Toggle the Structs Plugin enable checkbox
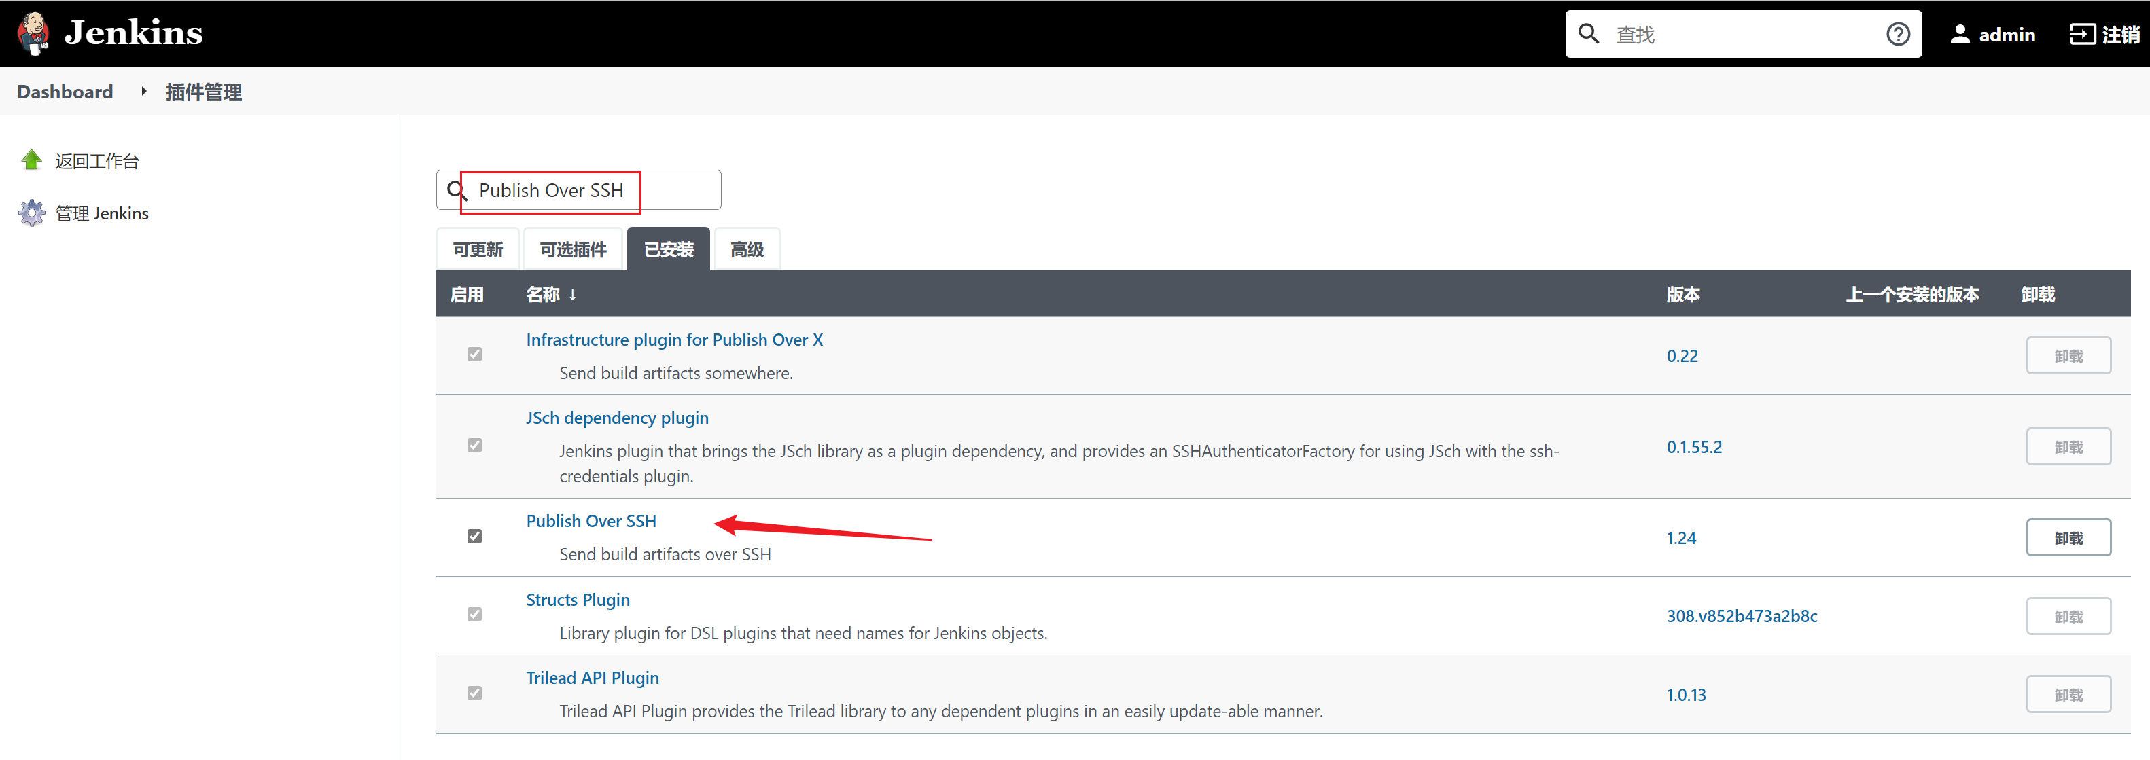Viewport: 2150px width, 760px height. [475, 615]
